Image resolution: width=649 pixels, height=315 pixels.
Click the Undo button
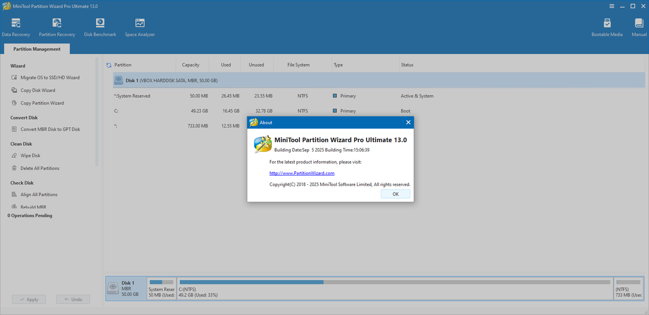[73, 299]
